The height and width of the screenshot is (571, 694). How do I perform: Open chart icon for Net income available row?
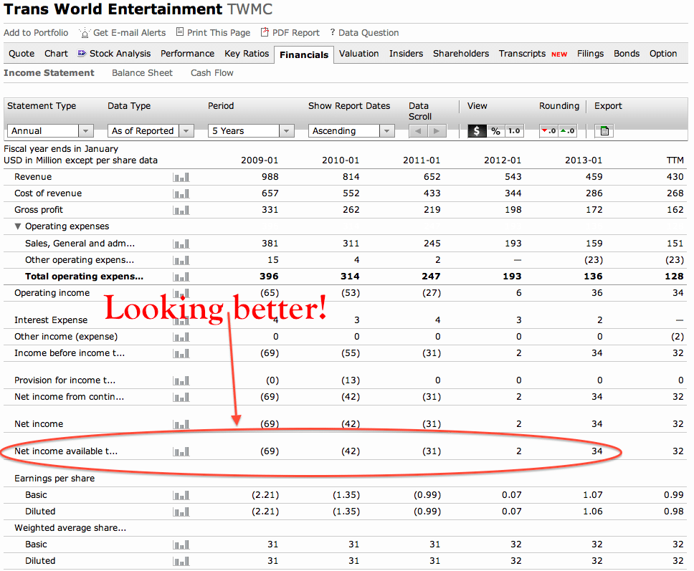click(181, 451)
